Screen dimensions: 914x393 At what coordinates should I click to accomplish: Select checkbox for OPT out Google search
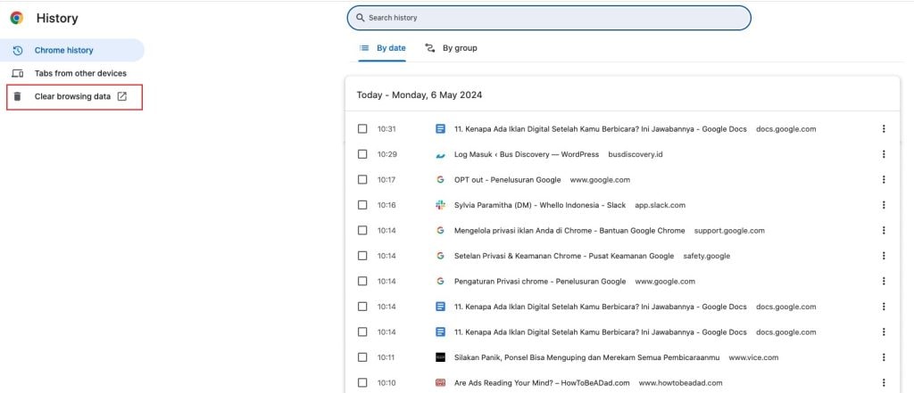tap(362, 180)
